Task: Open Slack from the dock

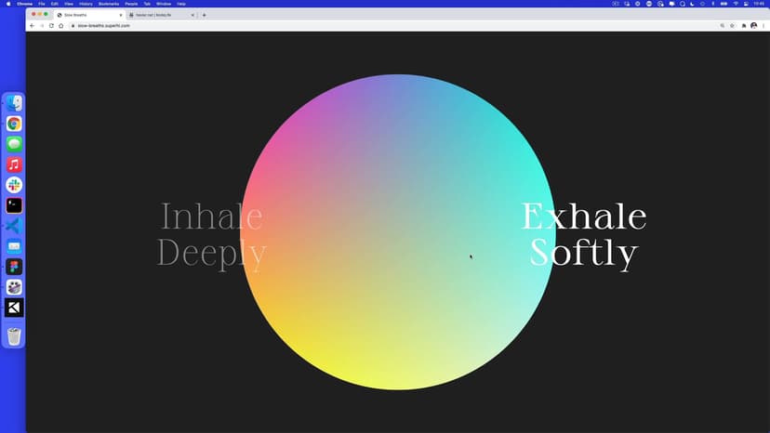Action: (x=14, y=185)
